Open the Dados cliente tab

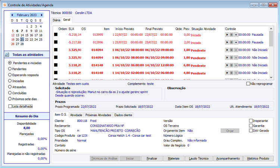[x=123, y=115]
